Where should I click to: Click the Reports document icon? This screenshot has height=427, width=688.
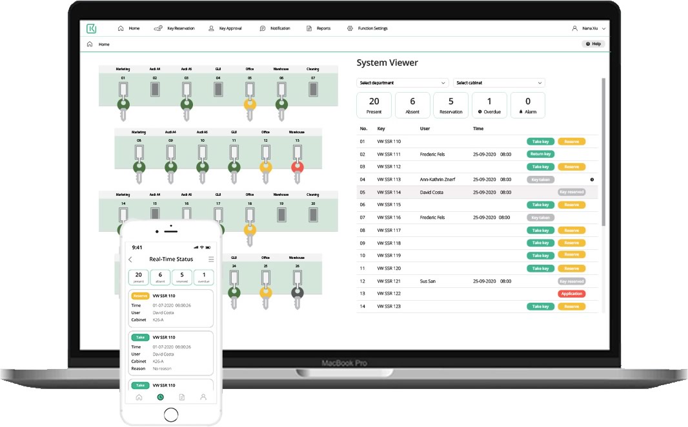309,28
